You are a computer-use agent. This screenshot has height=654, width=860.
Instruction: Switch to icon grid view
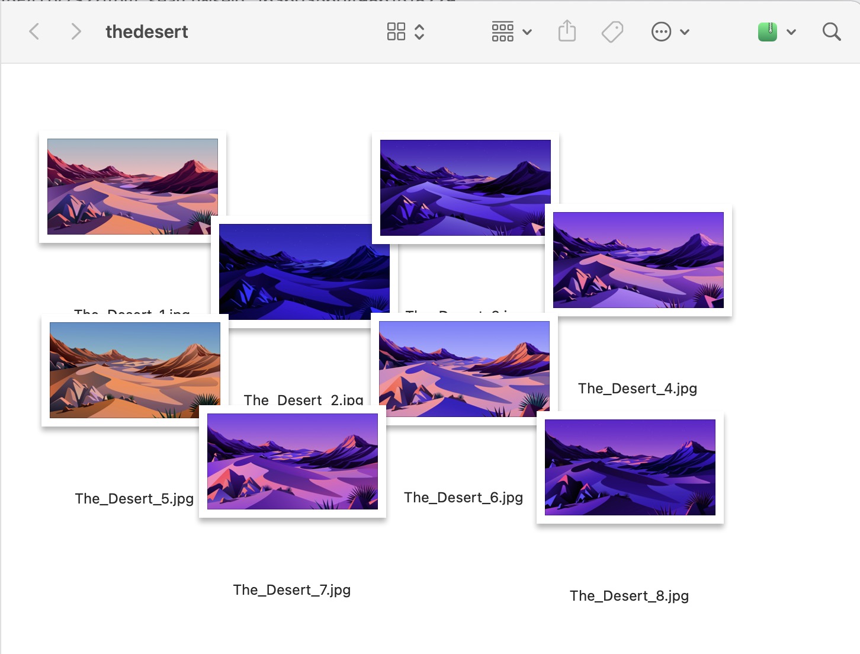[x=396, y=31]
